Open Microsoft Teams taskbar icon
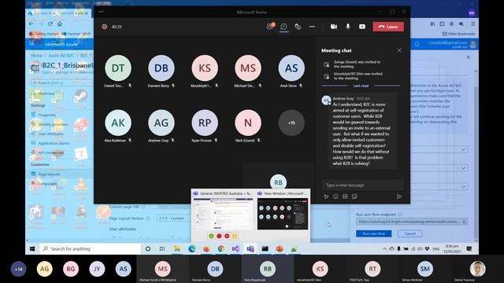Image resolution: width=504 pixels, height=283 pixels. (250, 248)
